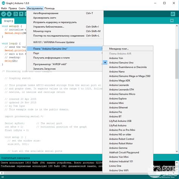Select Arduino Uno WiFi

click(128, 170)
